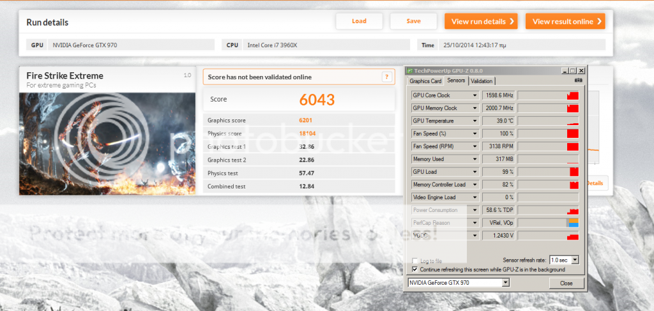Uncheck Continue refreshing in background option
This screenshot has height=311, width=654.
click(415, 269)
